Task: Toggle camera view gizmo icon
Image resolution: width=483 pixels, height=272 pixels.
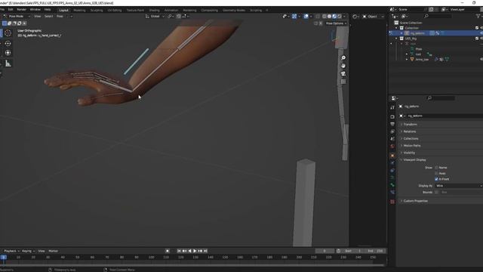Action: click(343, 73)
